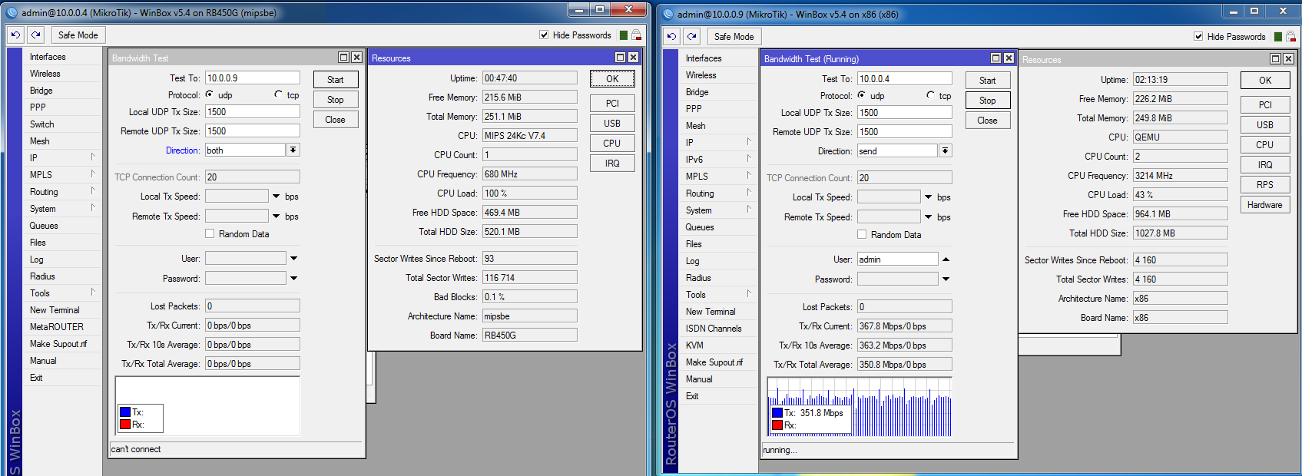This screenshot has width=1302, height=476.
Task: Select udp protocol in left Bandwidth Test
Action: click(x=209, y=94)
